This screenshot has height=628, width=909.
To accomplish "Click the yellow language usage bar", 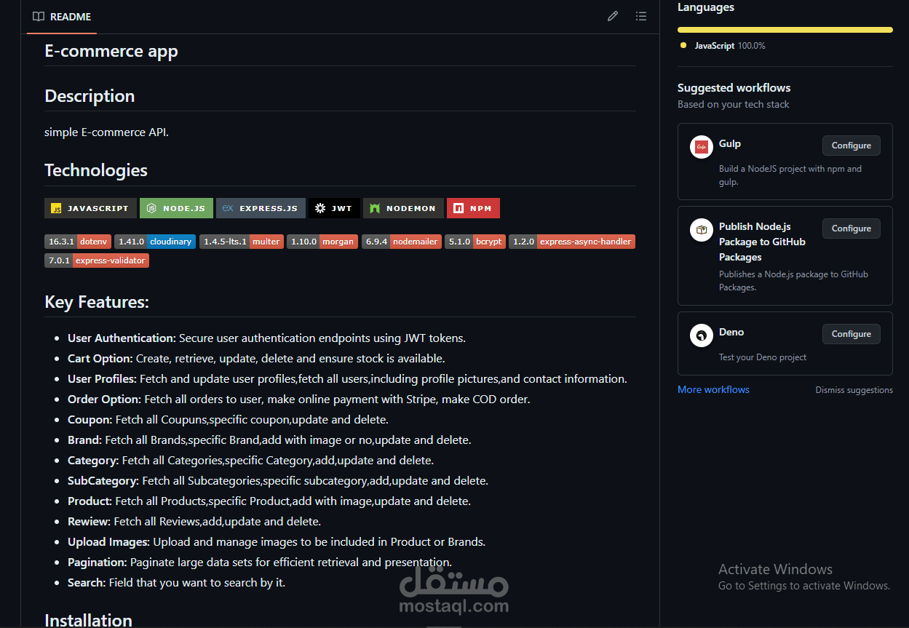I will [785, 30].
